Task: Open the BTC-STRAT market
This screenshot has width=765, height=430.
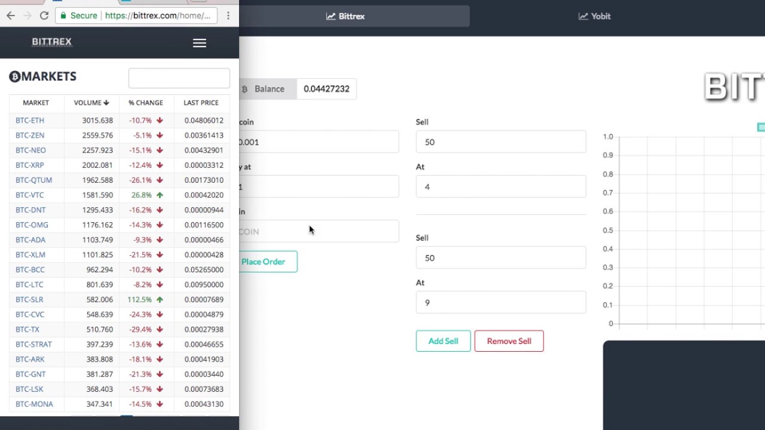Action: (33, 345)
